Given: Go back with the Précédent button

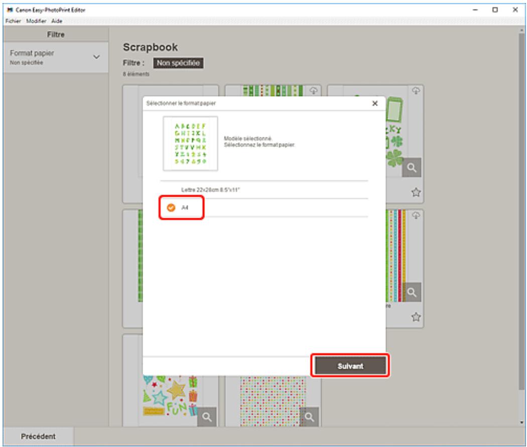Looking at the screenshot, I should (38, 436).
